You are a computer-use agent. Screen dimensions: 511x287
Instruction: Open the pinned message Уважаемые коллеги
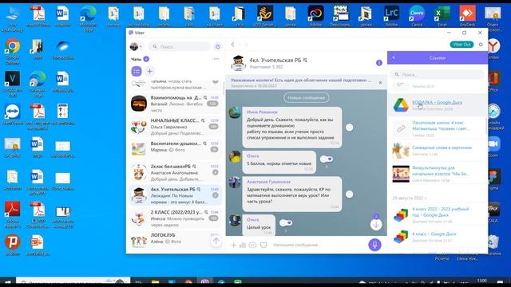click(301, 83)
